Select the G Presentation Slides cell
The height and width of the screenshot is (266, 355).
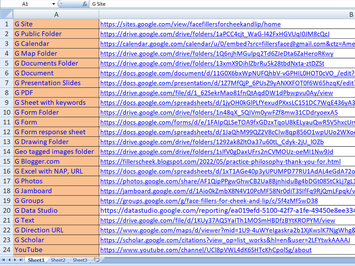[56, 83]
